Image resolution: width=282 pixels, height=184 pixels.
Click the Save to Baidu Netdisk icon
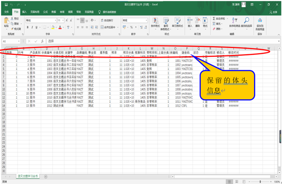260,20
